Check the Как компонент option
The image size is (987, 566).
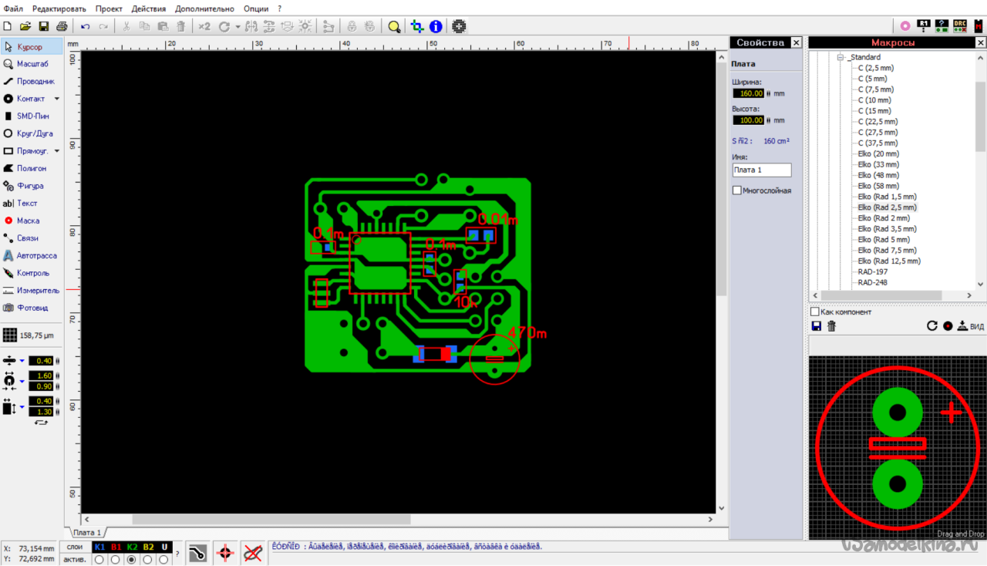click(x=815, y=312)
